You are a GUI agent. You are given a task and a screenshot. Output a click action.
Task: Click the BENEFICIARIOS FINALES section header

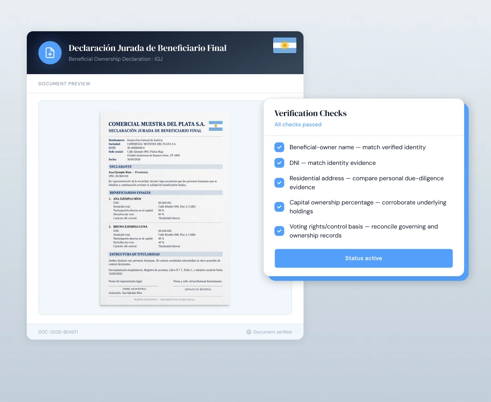click(x=165, y=193)
